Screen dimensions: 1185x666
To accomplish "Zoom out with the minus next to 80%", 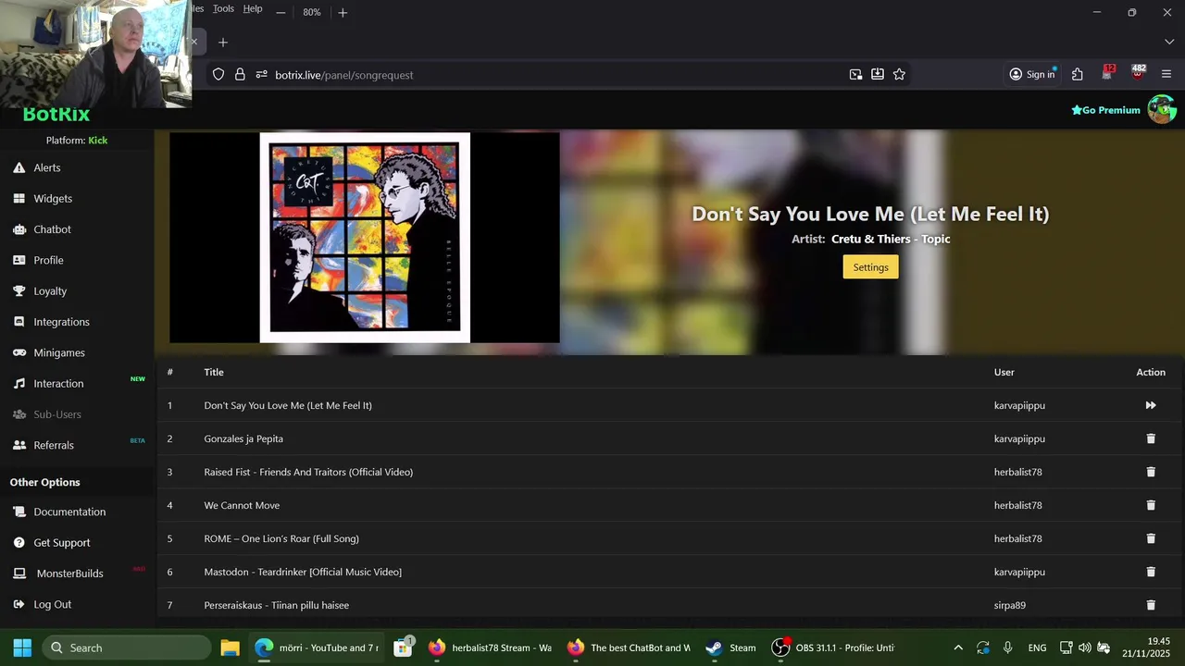I will pos(281,12).
